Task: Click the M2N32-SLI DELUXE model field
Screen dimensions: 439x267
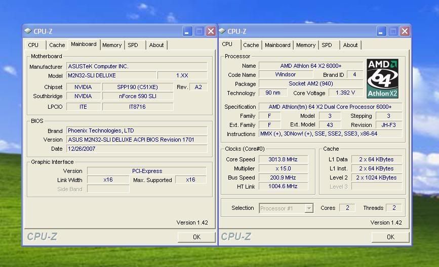Action: click(x=111, y=75)
